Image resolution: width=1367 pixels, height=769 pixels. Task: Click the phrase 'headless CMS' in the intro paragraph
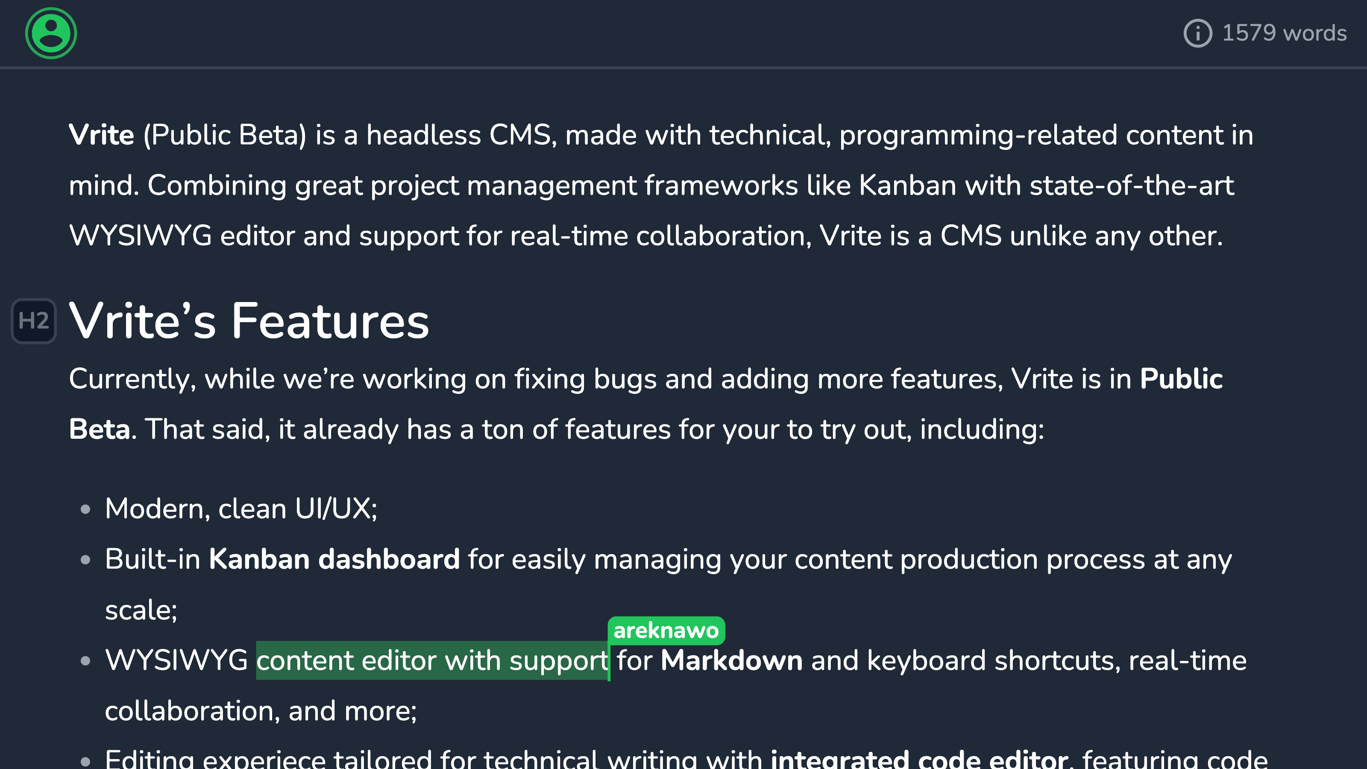458,135
